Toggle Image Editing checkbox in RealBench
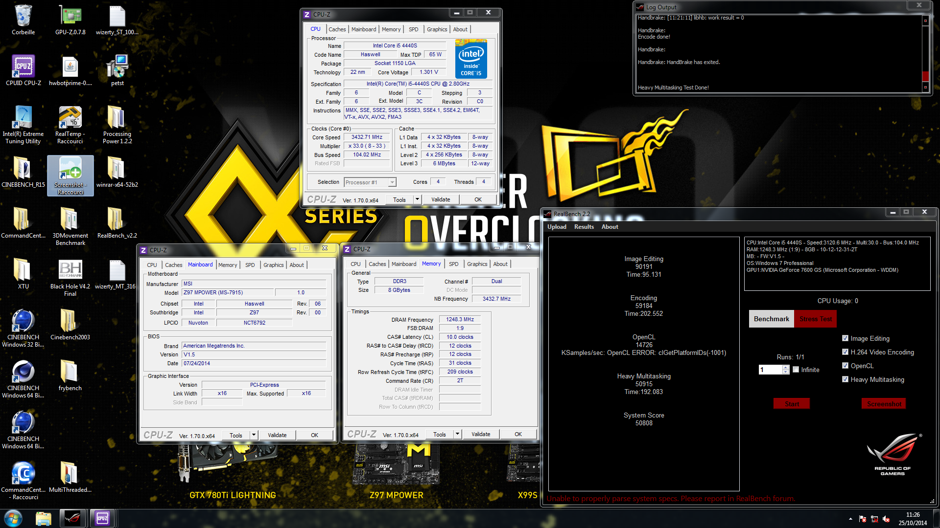This screenshot has height=528, width=940. tap(845, 338)
